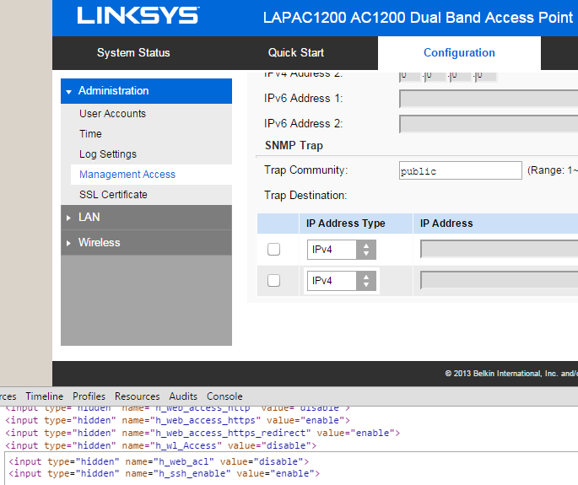Image resolution: width=578 pixels, height=485 pixels.
Task: Click second row stepper arrows of IPv4 select
Action: tap(366, 281)
